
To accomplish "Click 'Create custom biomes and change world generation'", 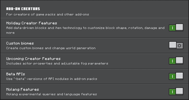I will click(x=51, y=48).
